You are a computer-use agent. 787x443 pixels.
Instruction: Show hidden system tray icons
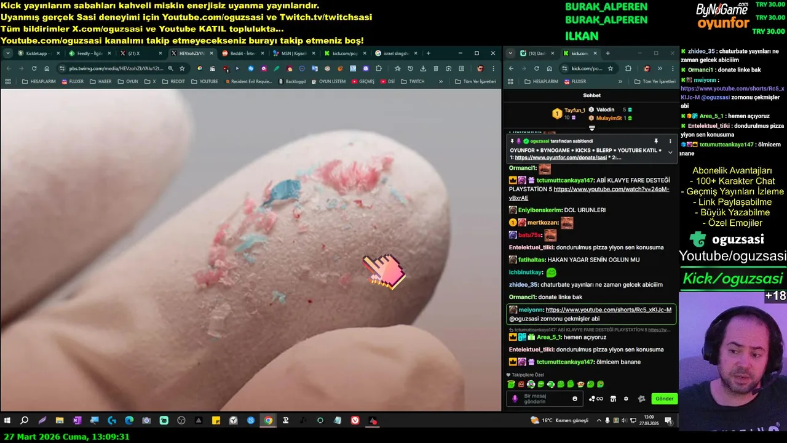point(598,420)
